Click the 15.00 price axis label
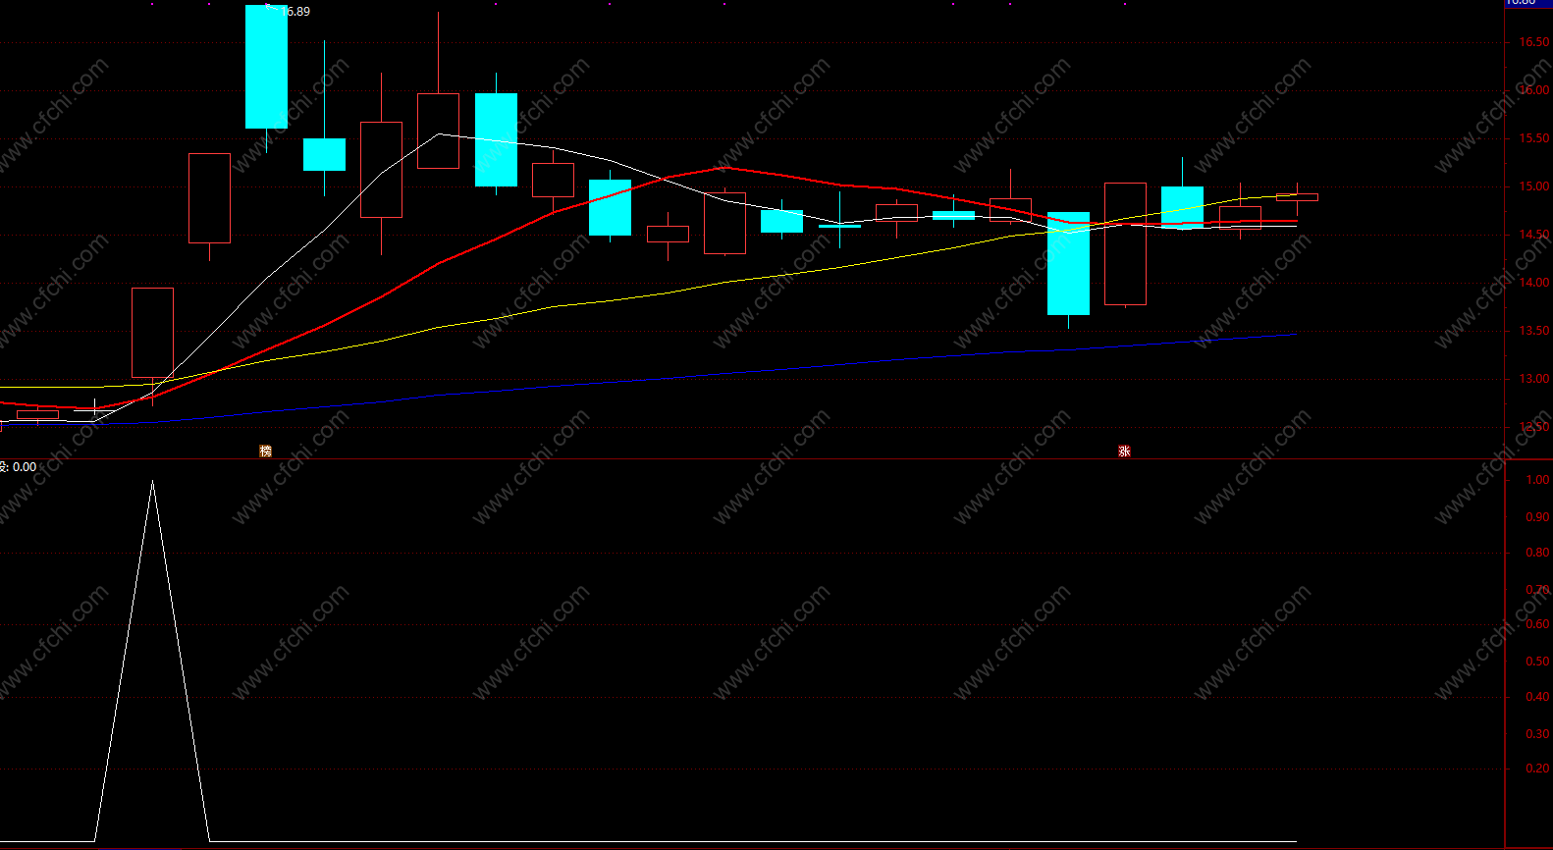1553x850 pixels. point(1534,186)
